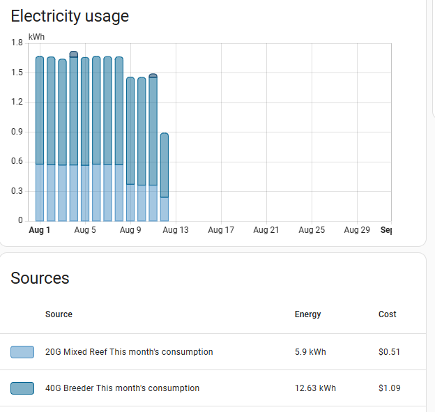Click the Aug 21 axis label
This screenshot has width=435, height=412.
point(266,230)
